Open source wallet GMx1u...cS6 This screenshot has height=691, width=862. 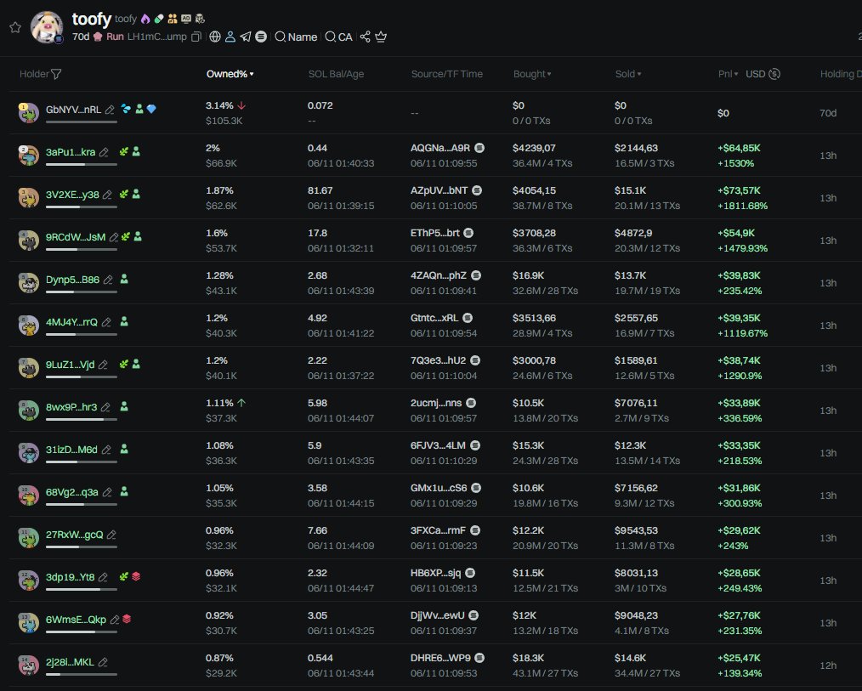click(x=438, y=488)
